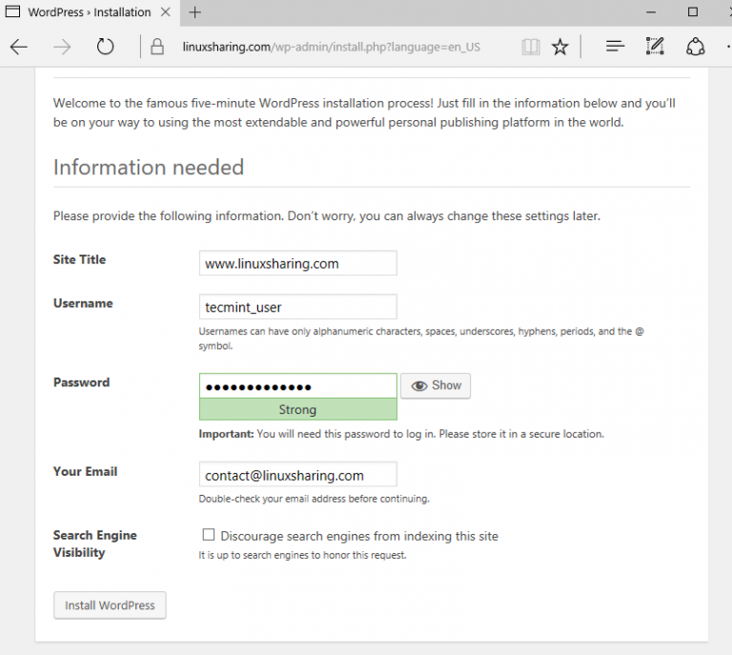Click the address bar URL
The image size is (732, 655).
(331, 47)
